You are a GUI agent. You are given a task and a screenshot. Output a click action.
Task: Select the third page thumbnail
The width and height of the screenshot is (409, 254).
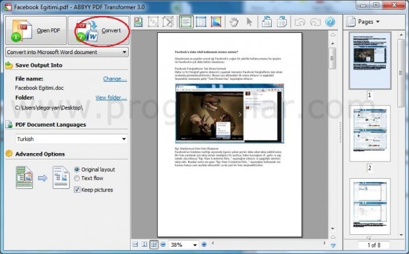click(x=370, y=206)
